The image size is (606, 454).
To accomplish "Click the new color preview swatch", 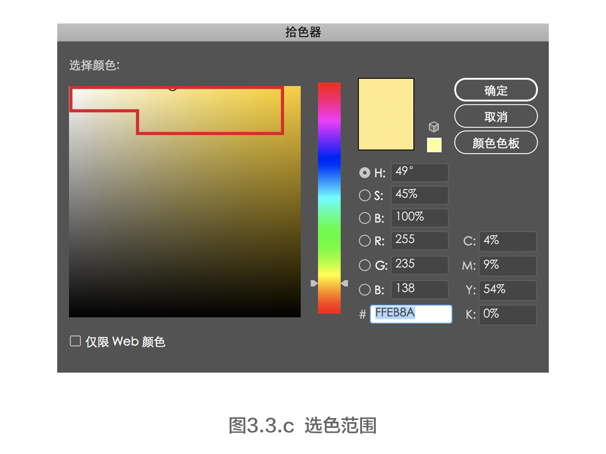I will 386,113.
